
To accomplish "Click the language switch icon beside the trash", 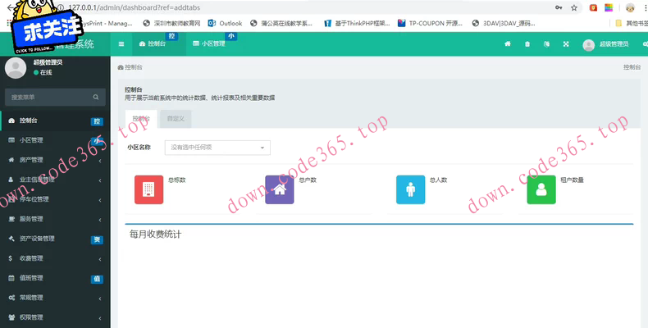I will [x=547, y=43].
